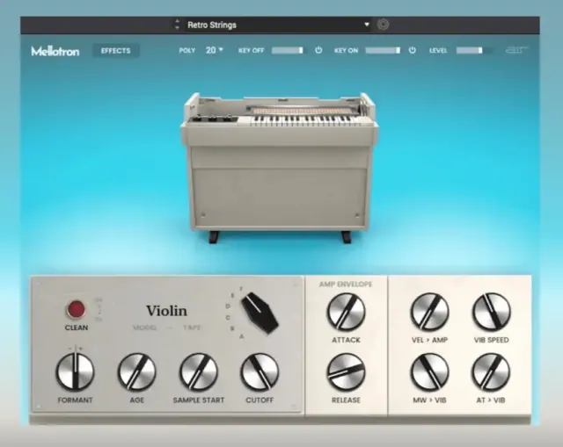Open the Retro Strings preset dropdown
This screenshot has width=563, height=447.
pos(367,25)
